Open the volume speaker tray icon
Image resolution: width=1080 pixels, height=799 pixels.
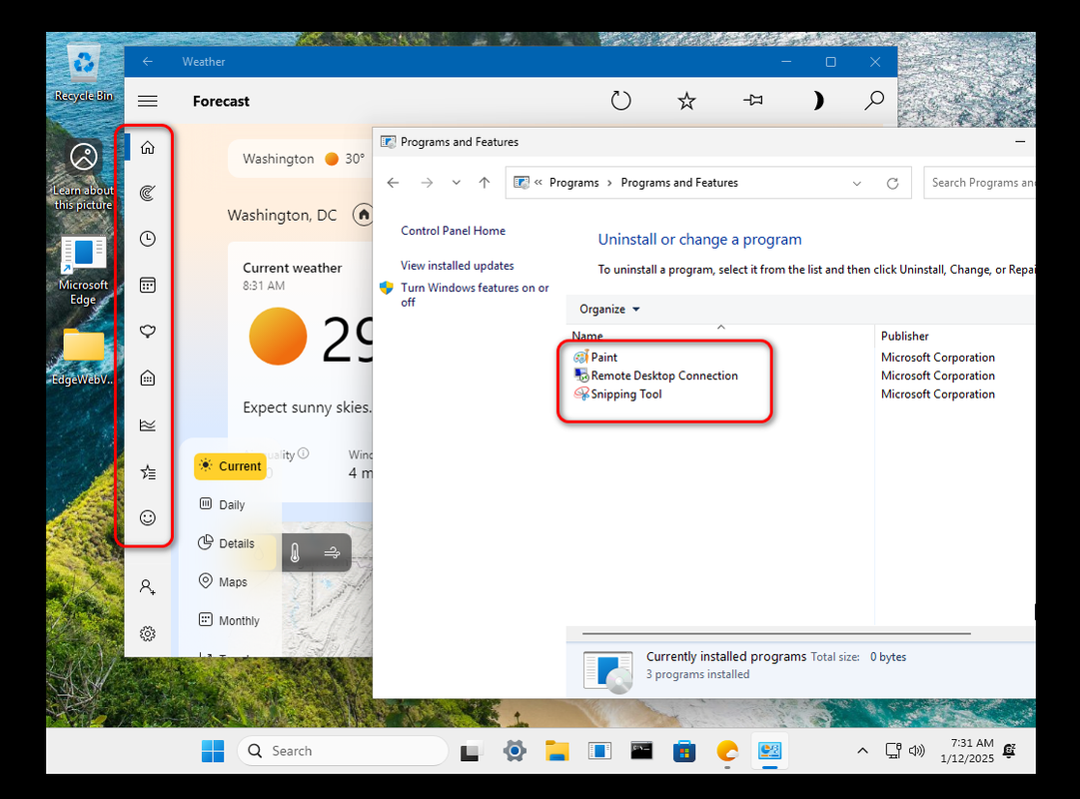tap(917, 751)
